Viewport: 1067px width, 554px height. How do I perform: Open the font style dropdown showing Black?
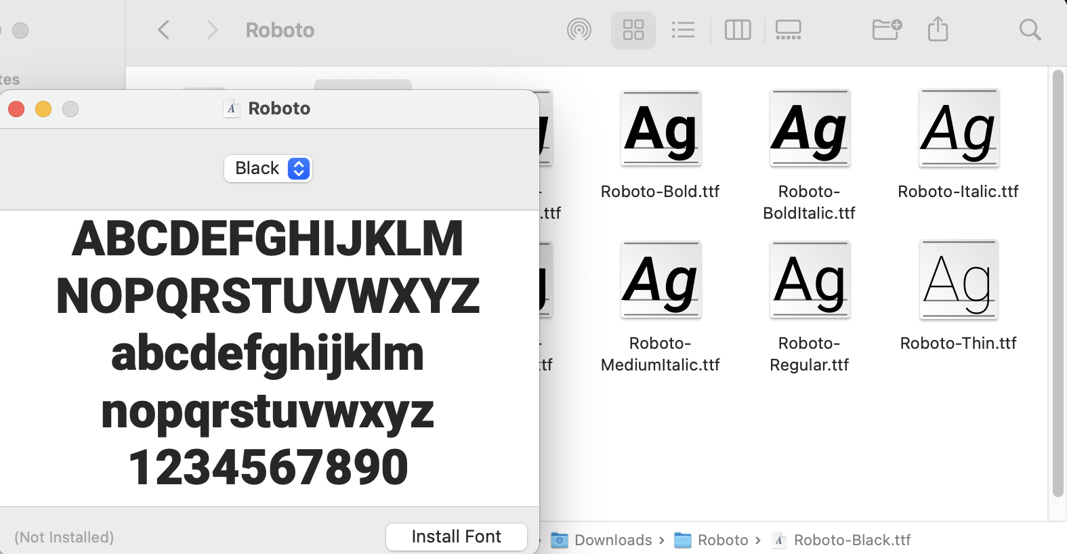tap(268, 169)
